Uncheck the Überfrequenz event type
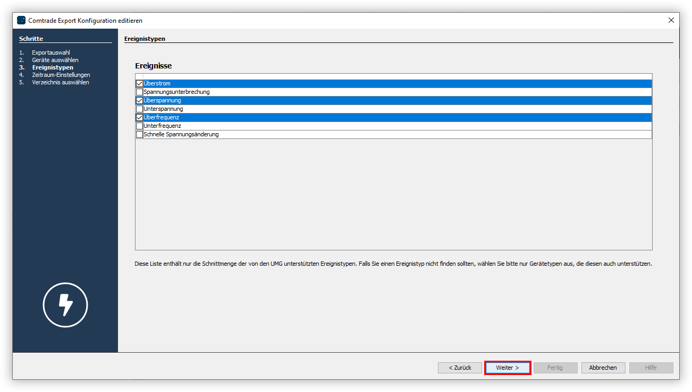This screenshot has width=692, height=392. 139,117
